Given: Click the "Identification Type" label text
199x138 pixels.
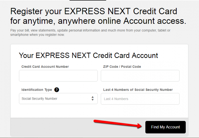Looking at the screenshot, I should (x=37, y=90).
